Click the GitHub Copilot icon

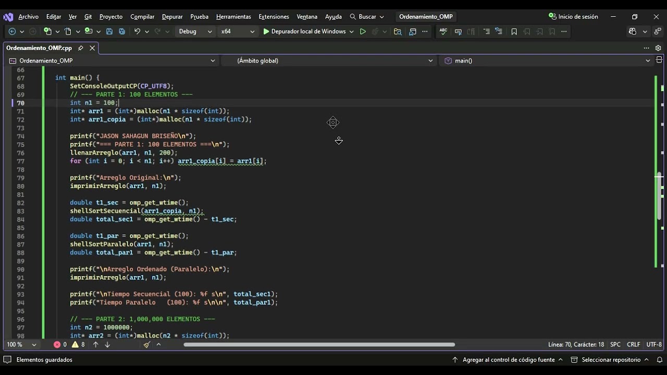point(633,31)
